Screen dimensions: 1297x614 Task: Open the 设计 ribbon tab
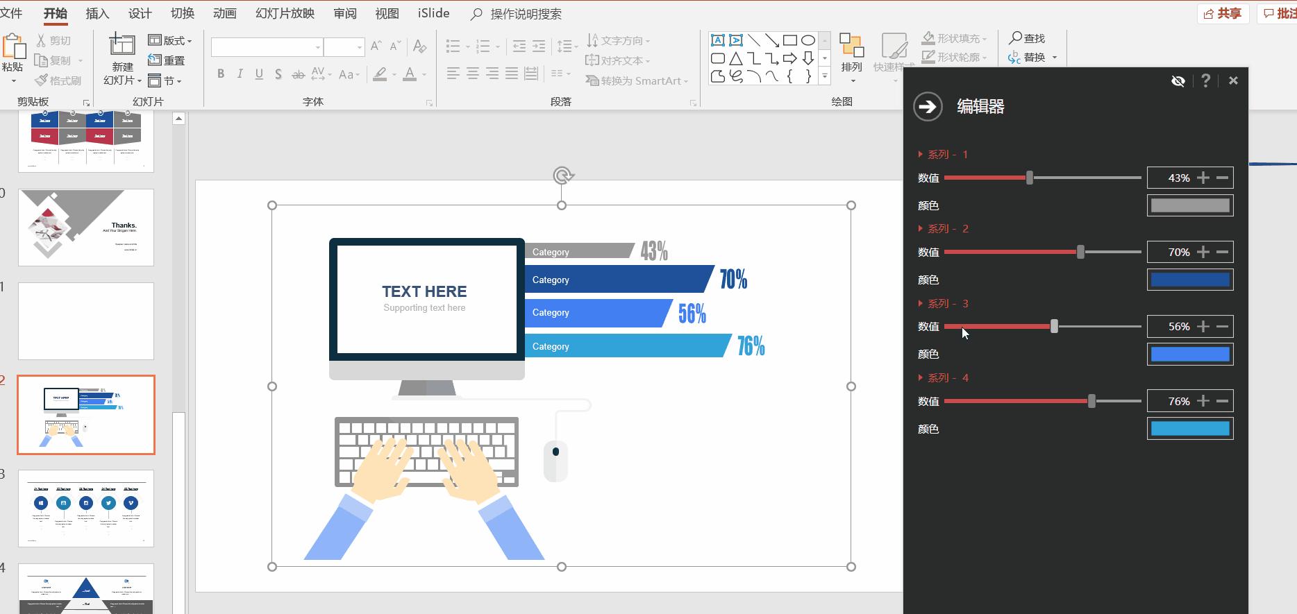140,14
